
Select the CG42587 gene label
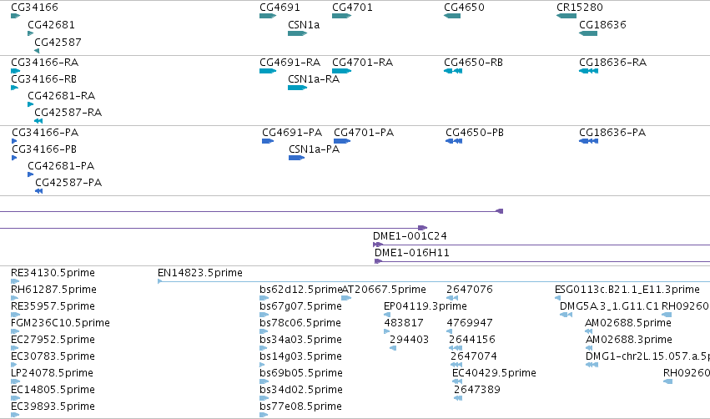(58, 43)
